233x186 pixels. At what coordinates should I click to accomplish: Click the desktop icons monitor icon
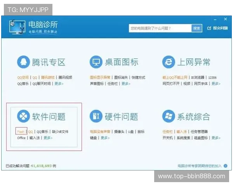(96, 62)
